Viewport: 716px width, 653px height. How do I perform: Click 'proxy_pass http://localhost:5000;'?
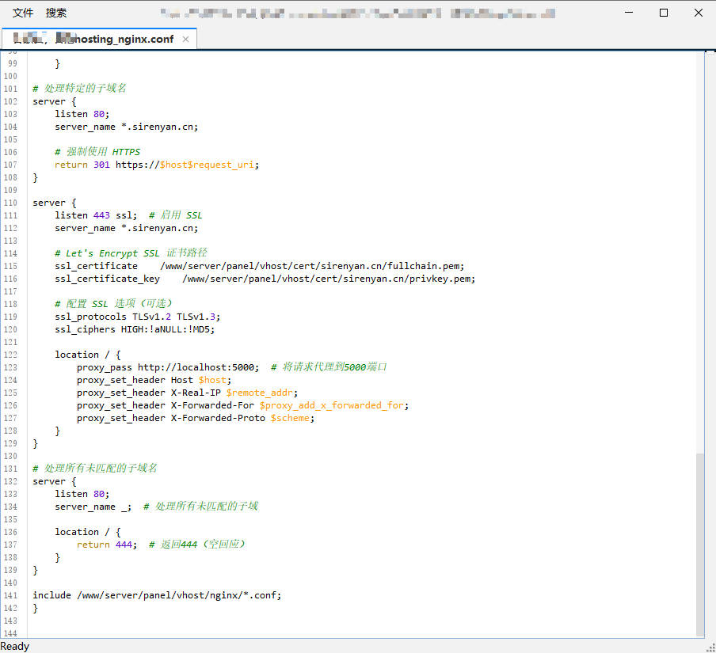pos(168,367)
